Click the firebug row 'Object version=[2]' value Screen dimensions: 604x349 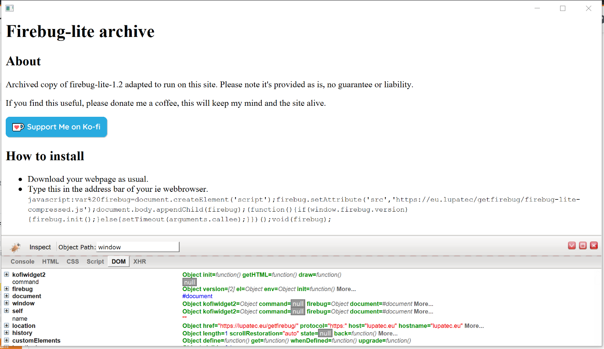tap(209, 289)
